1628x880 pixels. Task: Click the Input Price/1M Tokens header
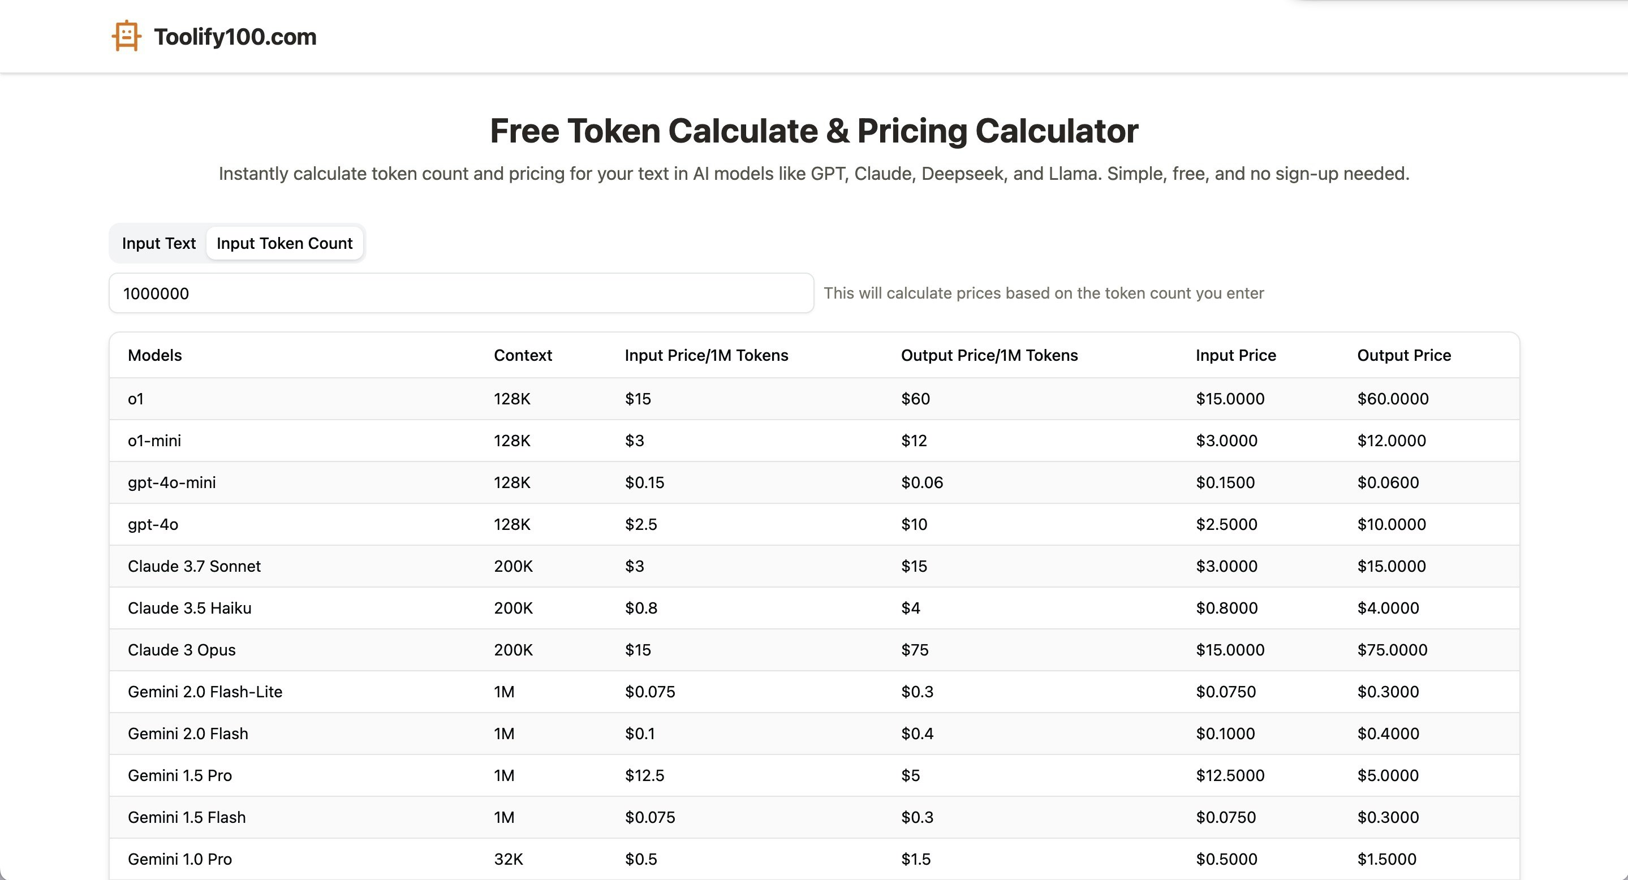706,355
